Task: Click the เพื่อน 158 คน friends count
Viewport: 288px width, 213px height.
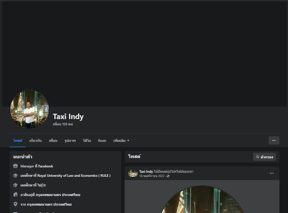Action: click(63, 124)
